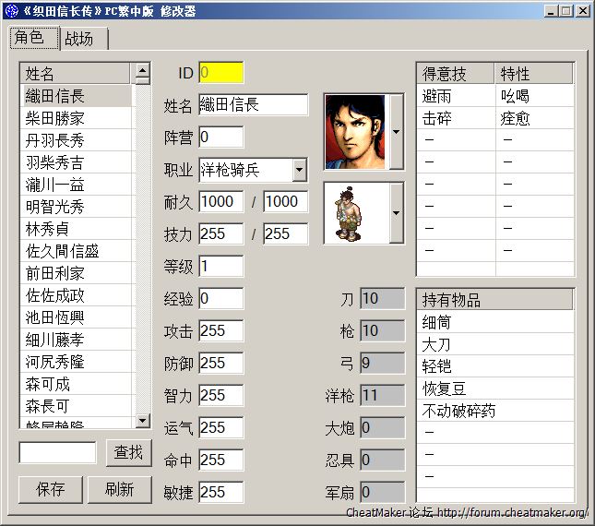Click the 等级 level input field
Viewport: 595px width, 526px height.
221,267
